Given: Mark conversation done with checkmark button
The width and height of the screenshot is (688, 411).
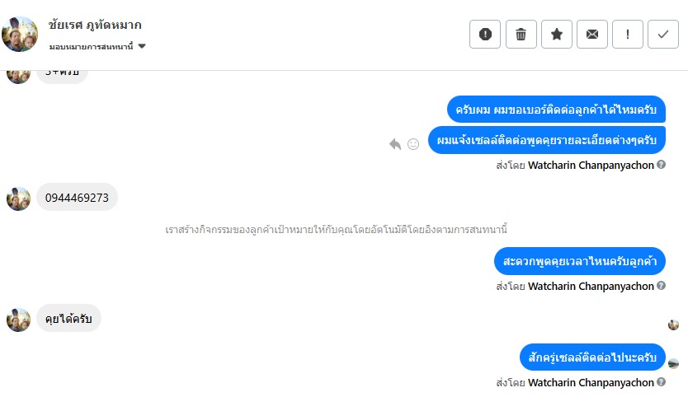Looking at the screenshot, I should 663,34.
